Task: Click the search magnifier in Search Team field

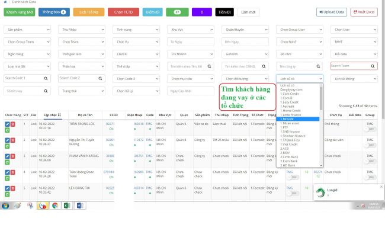Action: pos(373,66)
